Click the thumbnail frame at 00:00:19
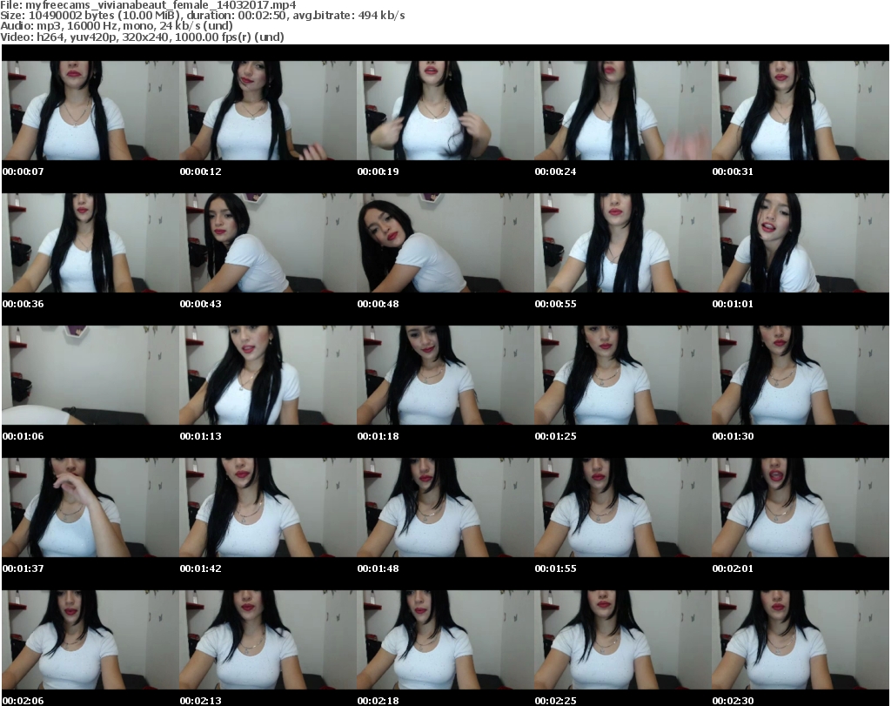891x706 pixels. point(445,111)
